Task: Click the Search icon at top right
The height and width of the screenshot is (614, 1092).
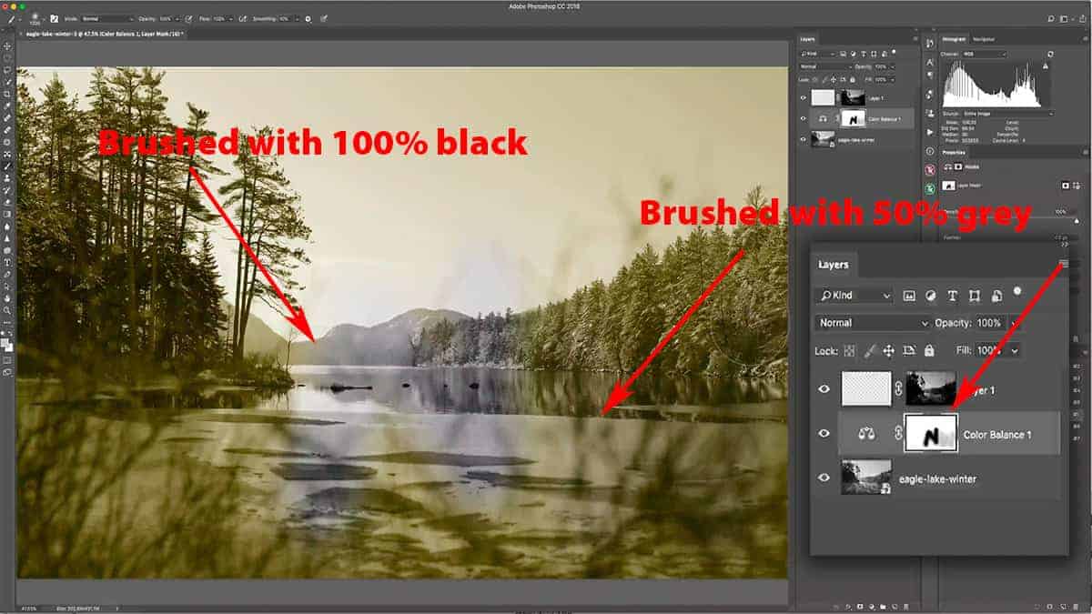Action: (x=1050, y=18)
